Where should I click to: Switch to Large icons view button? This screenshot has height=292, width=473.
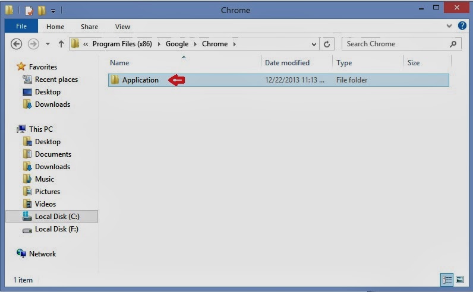click(460, 280)
